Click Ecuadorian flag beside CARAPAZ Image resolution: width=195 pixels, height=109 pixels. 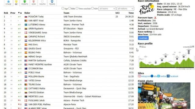26,37
